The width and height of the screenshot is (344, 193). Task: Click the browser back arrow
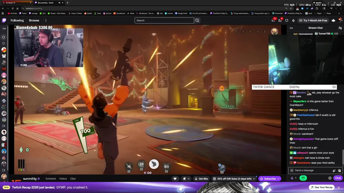tap(3, 8)
